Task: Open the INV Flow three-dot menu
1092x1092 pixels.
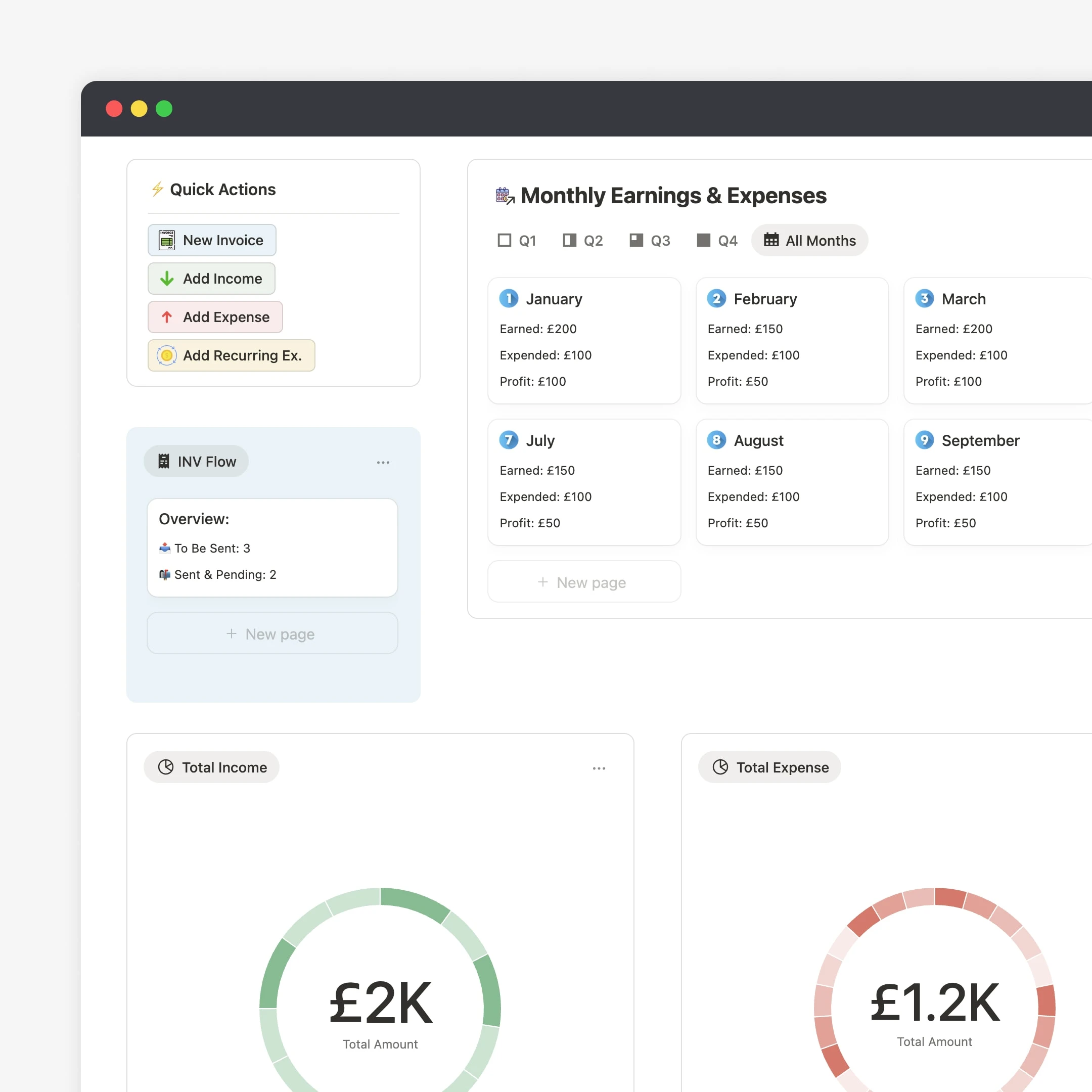Action: pos(383,463)
